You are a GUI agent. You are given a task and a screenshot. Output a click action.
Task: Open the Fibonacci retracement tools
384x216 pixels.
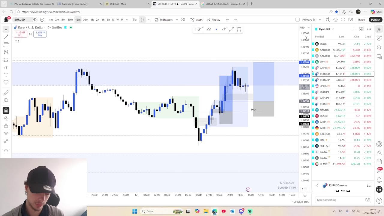click(x=6, y=44)
